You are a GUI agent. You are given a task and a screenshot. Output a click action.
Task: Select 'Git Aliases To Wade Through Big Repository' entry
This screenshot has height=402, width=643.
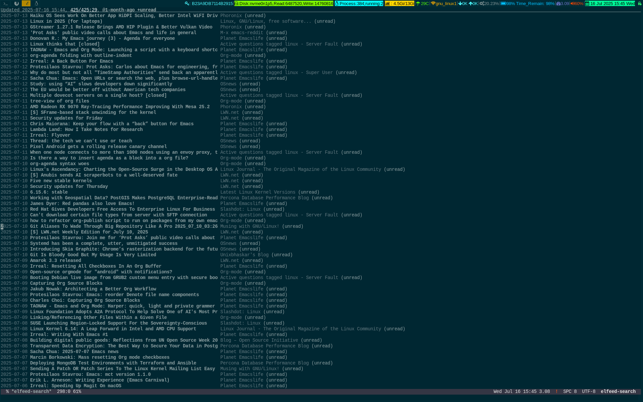pyautogui.click(x=124, y=226)
